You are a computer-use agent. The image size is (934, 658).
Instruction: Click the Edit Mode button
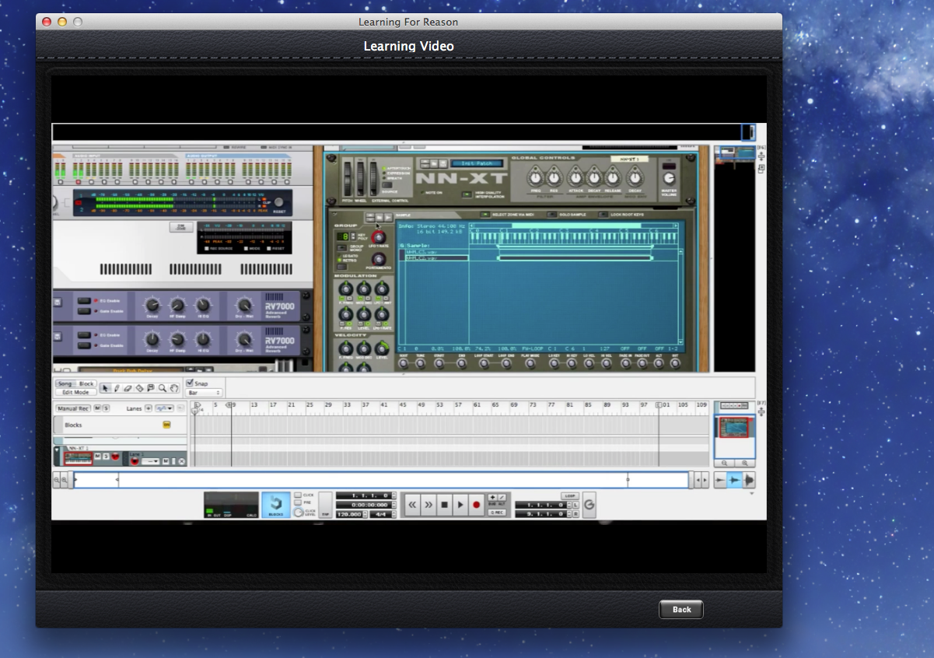(x=75, y=392)
